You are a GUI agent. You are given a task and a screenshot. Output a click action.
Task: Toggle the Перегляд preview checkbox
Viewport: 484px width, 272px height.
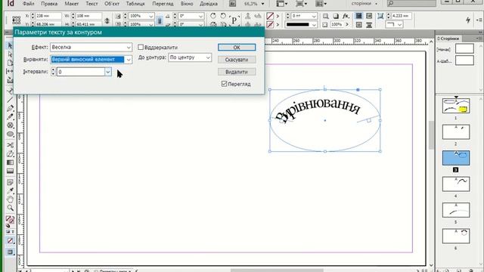224,84
